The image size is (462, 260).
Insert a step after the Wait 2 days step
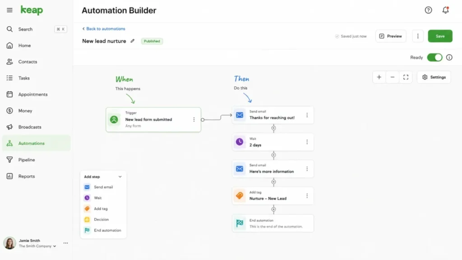(273, 155)
